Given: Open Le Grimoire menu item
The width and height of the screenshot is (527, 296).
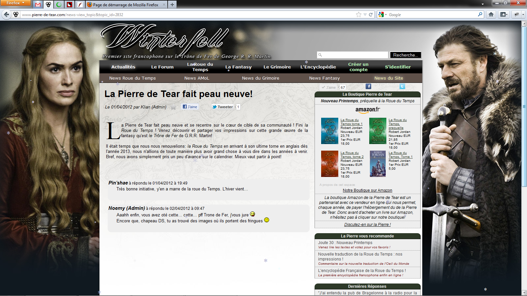Looking at the screenshot, I should 277,67.
